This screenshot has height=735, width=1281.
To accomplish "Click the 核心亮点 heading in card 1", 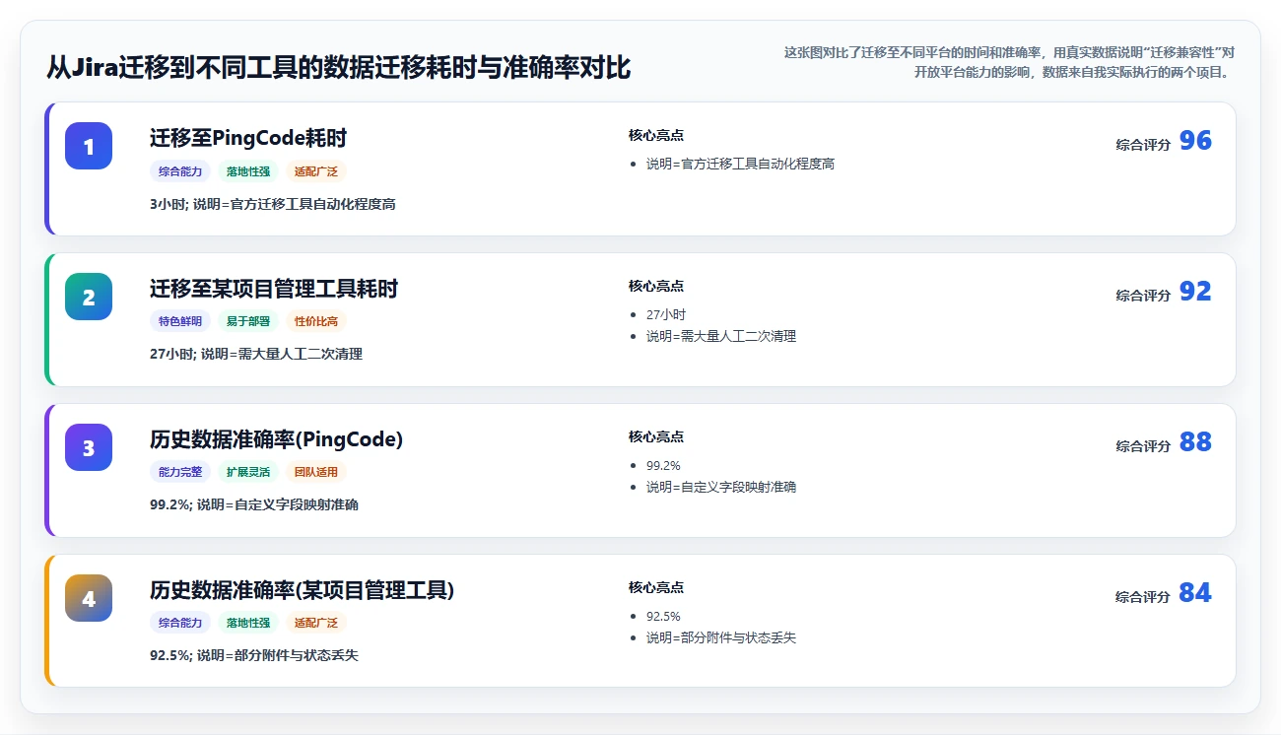I will pyautogui.click(x=656, y=135).
